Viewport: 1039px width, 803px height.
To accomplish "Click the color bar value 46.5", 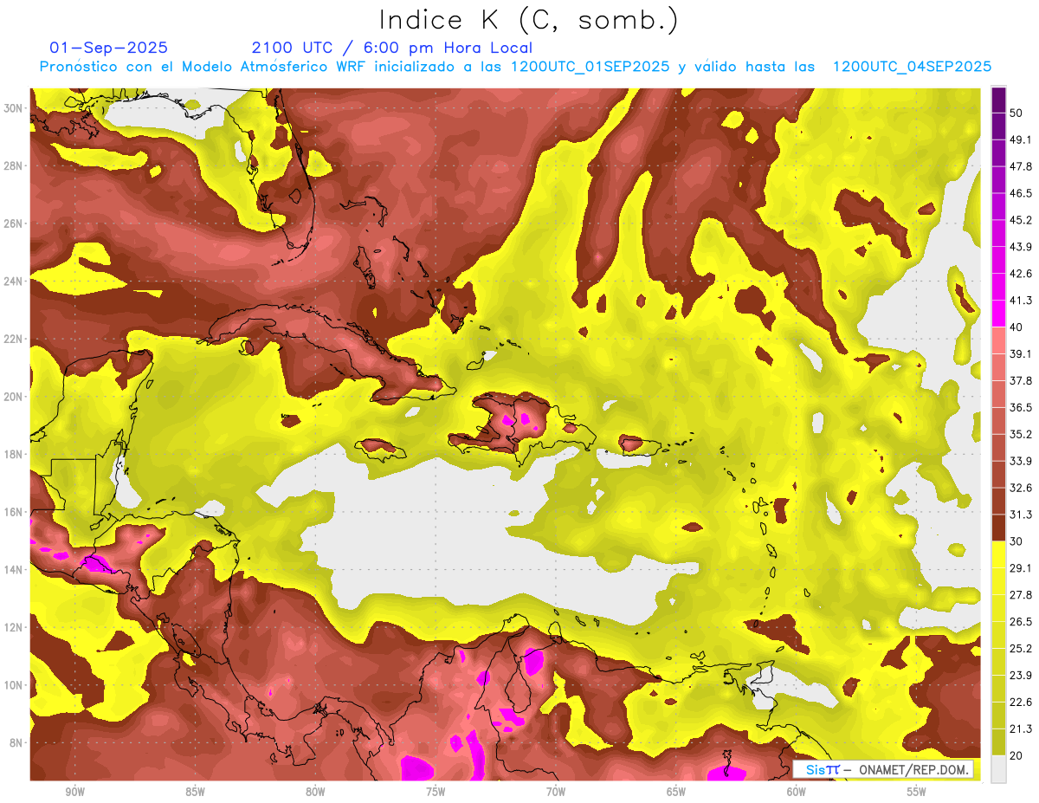I will (x=1021, y=193).
